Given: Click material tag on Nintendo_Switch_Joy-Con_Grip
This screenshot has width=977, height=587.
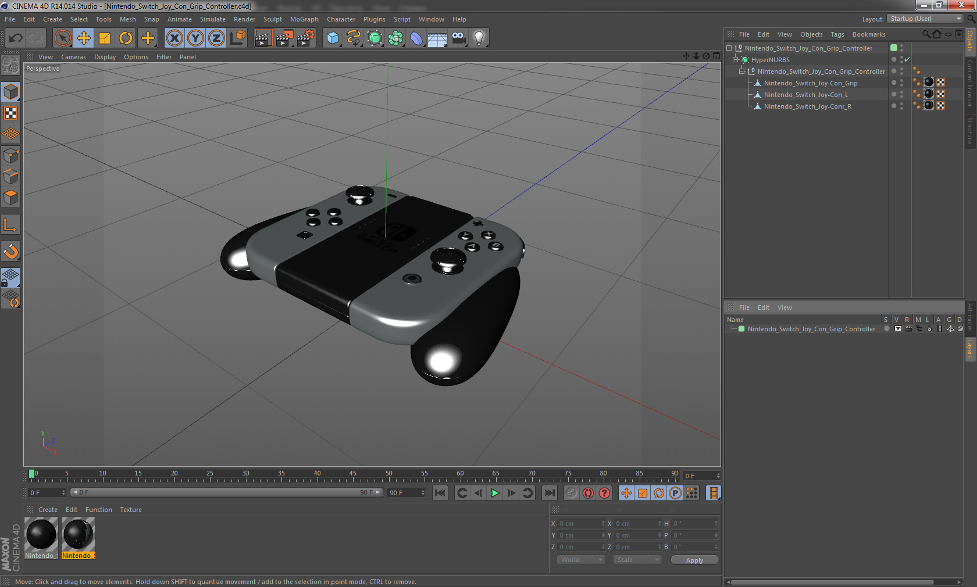Looking at the screenshot, I should [x=929, y=83].
